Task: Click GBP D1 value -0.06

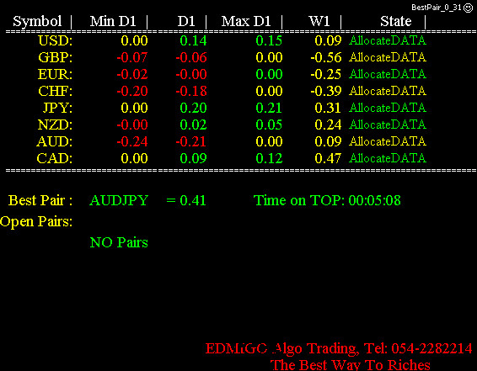Action: (x=191, y=57)
